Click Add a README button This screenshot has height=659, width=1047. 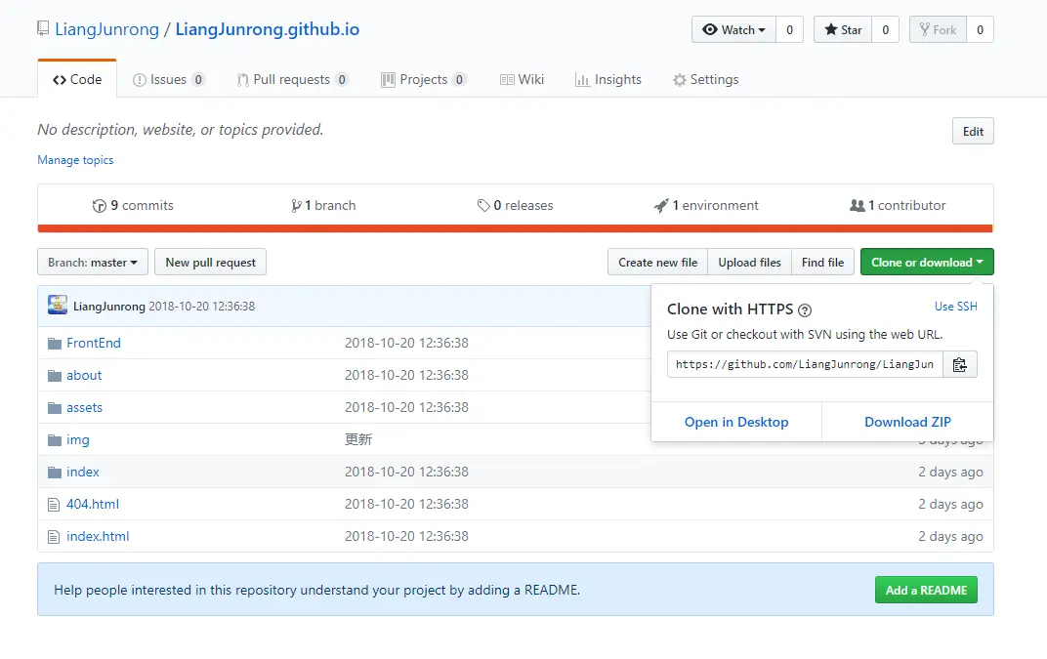926,591
